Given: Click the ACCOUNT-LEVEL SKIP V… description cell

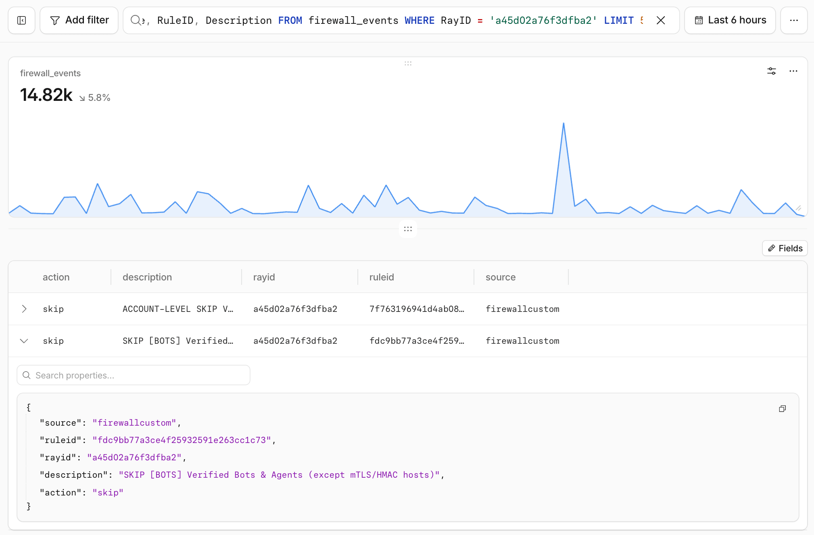Looking at the screenshot, I should pos(178,309).
